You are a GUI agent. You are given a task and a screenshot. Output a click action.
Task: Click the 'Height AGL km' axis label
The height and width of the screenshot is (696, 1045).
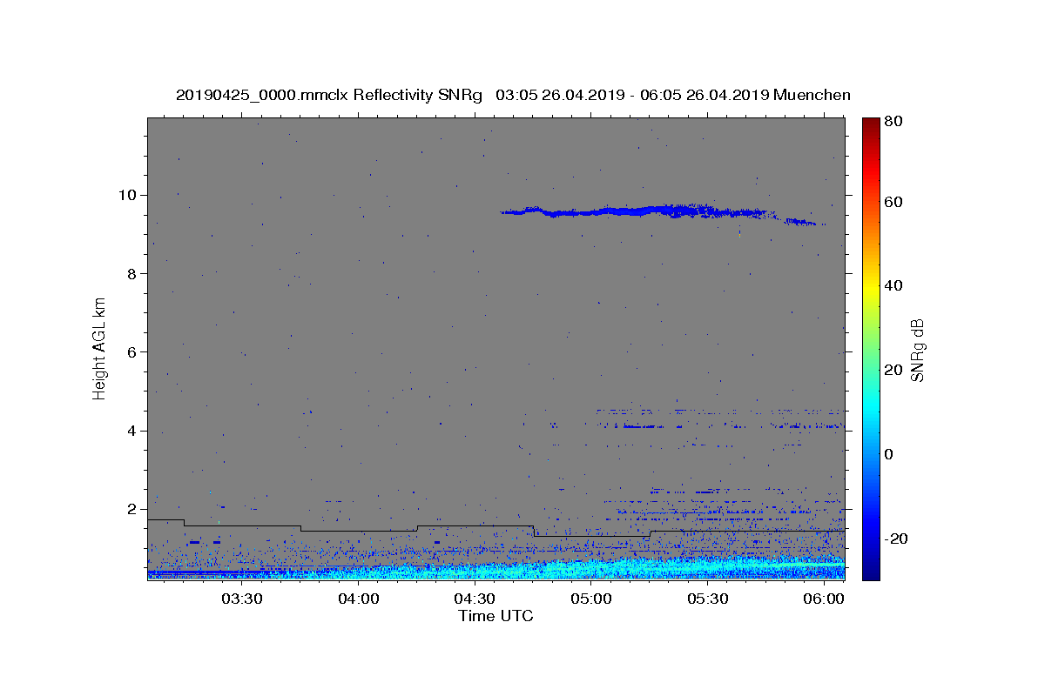[x=100, y=348]
